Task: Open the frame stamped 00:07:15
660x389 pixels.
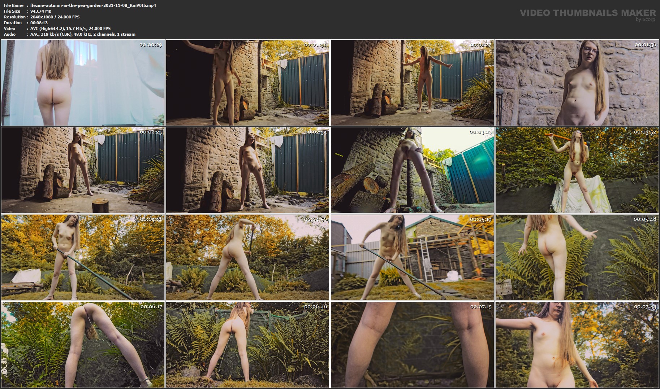Action: pyautogui.click(x=412, y=345)
